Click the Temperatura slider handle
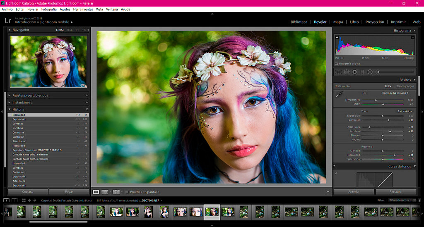Screen dimensions: 424x227 [x=376, y=100]
